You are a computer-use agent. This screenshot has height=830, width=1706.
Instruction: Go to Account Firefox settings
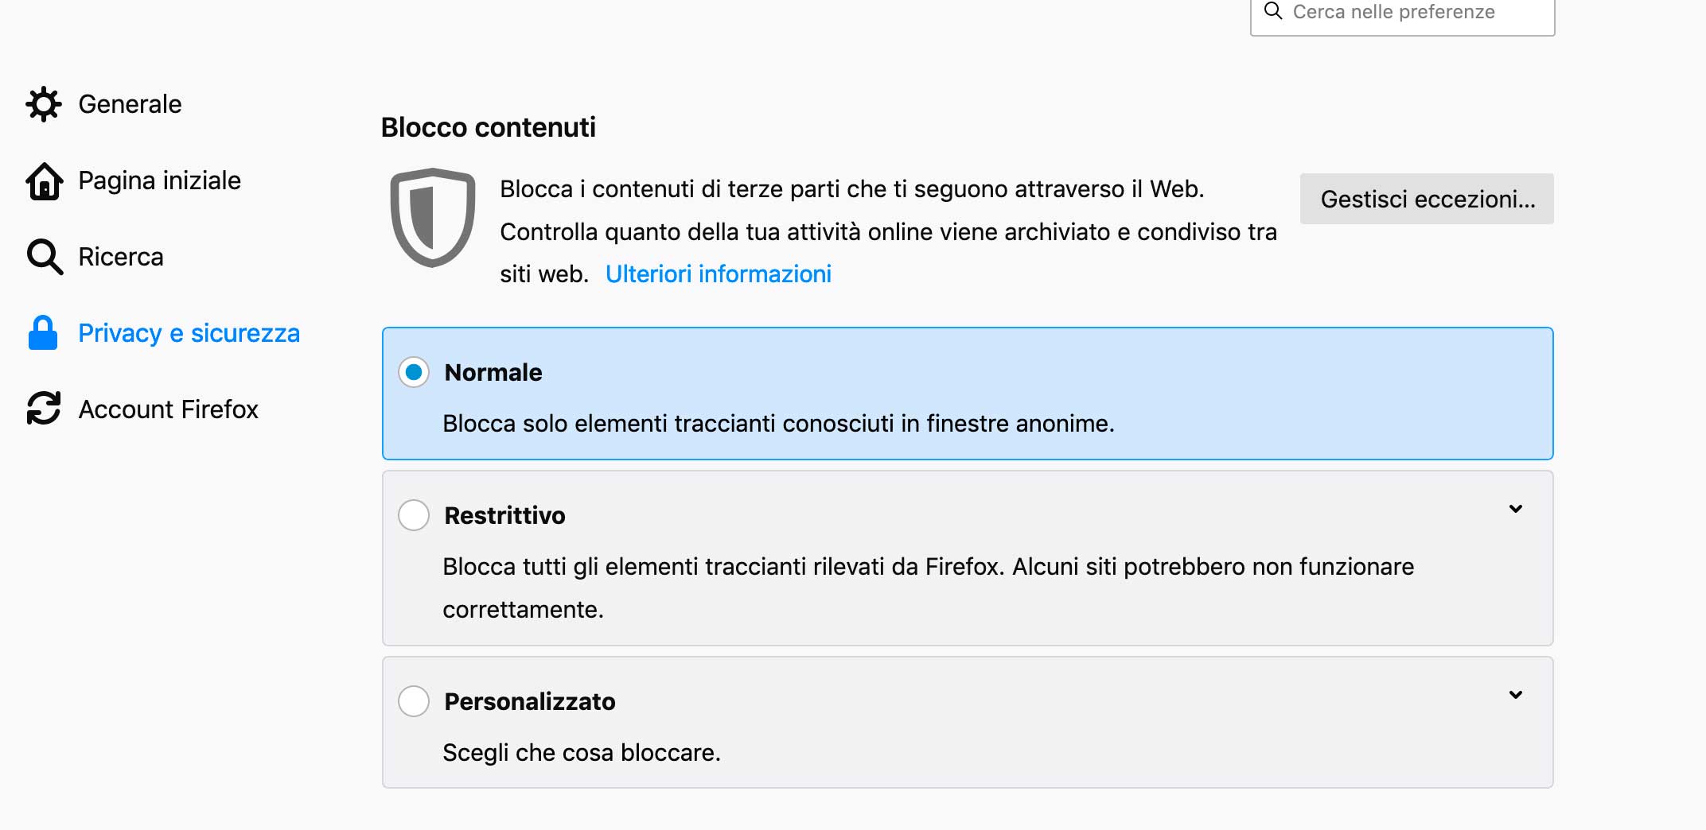tap(168, 409)
